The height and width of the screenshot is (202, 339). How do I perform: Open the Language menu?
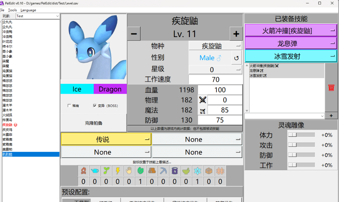click(28, 10)
